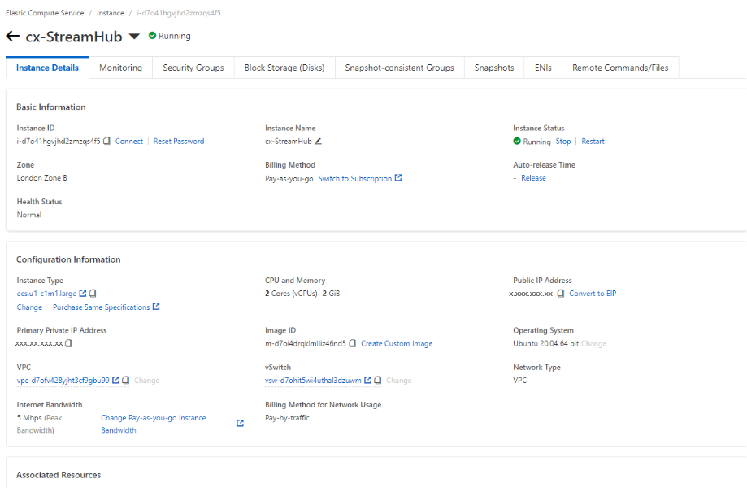The height and width of the screenshot is (488, 747).
Task: Open the external link icon beside Bandwidth
Action: [x=240, y=424]
